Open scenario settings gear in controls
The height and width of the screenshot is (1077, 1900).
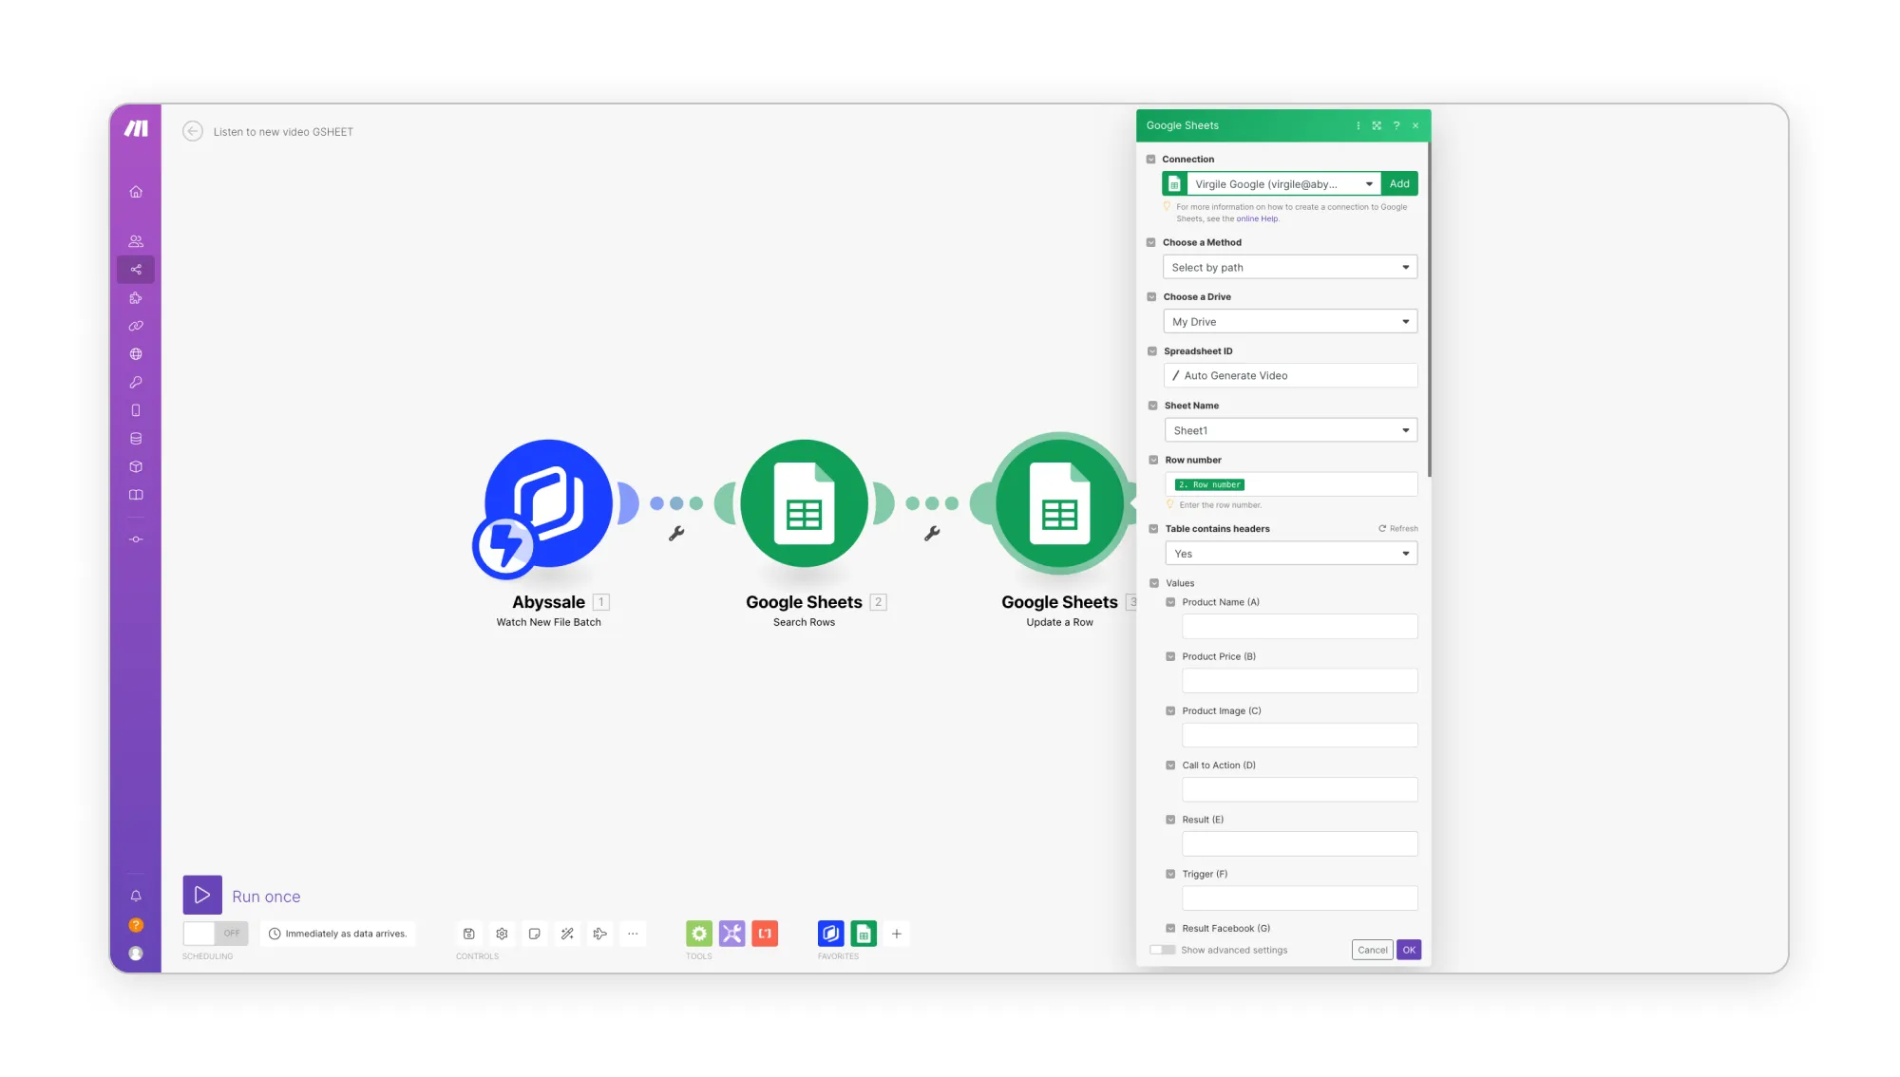pyautogui.click(x=502, y=934)
